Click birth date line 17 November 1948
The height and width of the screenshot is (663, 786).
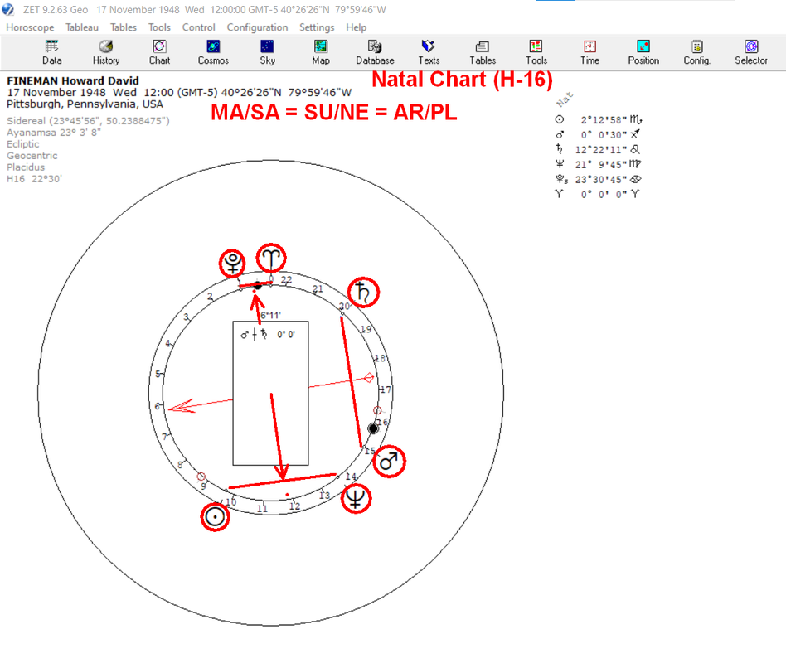pyautogui.click(x=179, y=93)
